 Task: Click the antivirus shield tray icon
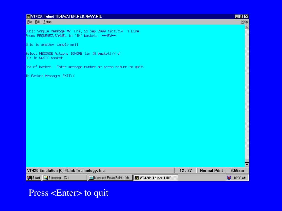tap(229, 178)
